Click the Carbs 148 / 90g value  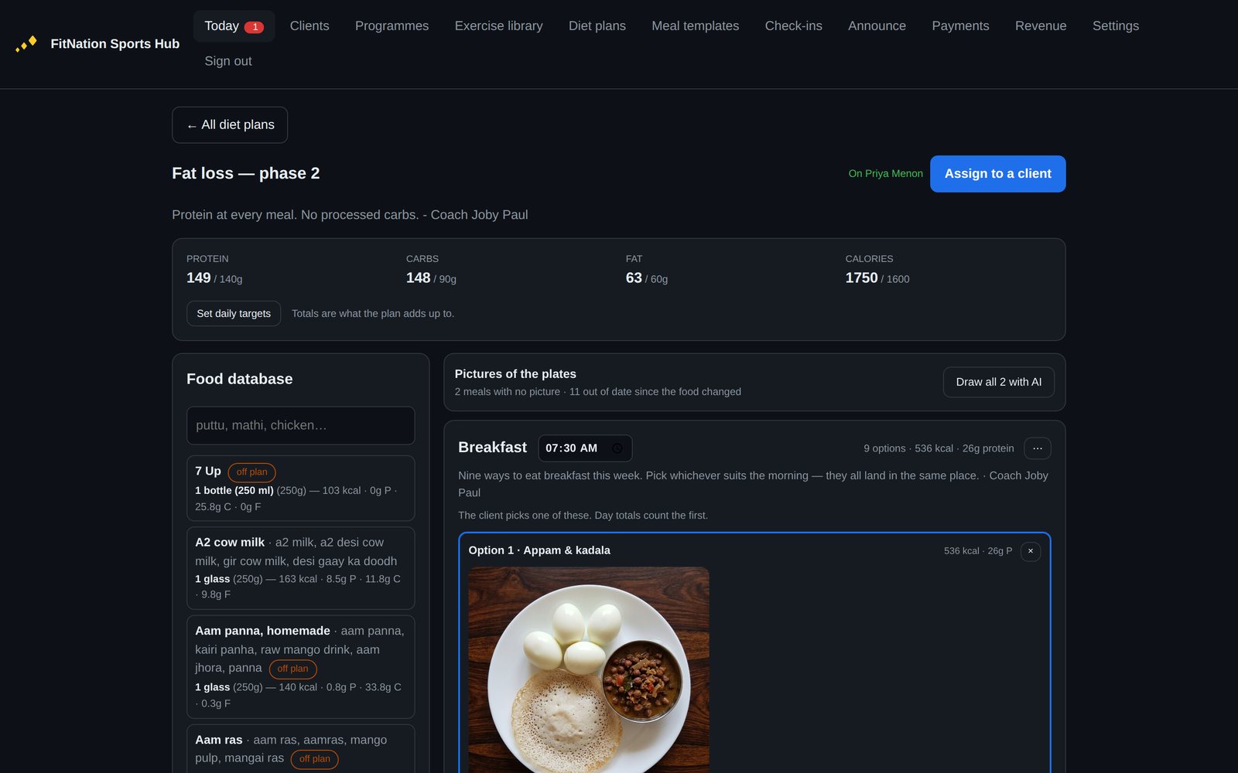coord(431,278)
